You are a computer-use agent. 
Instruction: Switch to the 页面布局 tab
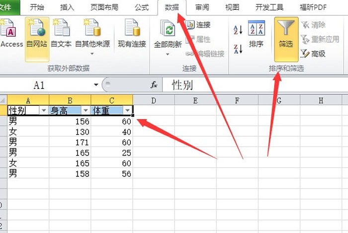pyautogui.click(x=104, y=7)
